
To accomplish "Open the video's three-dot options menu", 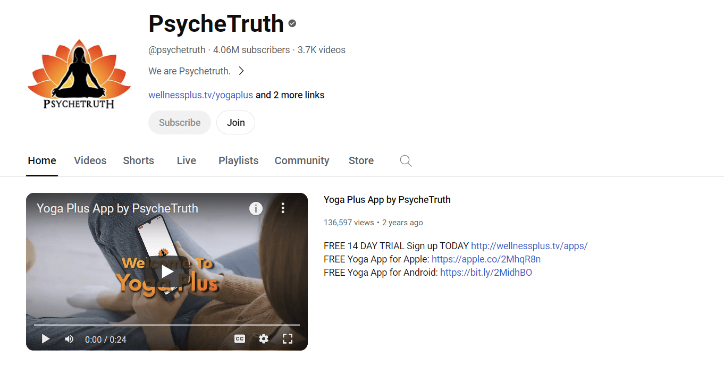I will pos(283,208).
